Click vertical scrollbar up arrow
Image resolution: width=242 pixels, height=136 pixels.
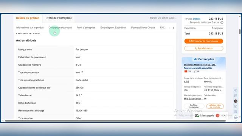(x=240, y=16)
